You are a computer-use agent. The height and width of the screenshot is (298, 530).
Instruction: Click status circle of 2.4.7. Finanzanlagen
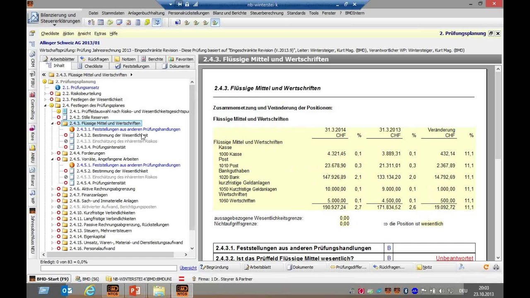tap(59, 195)
